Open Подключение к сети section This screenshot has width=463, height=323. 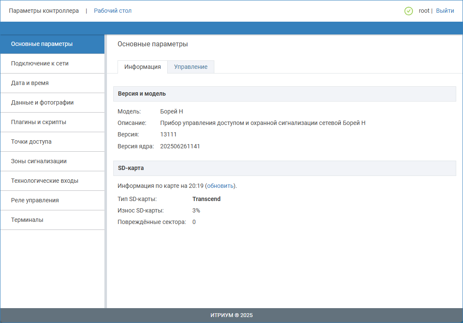[x=52, y=64]
